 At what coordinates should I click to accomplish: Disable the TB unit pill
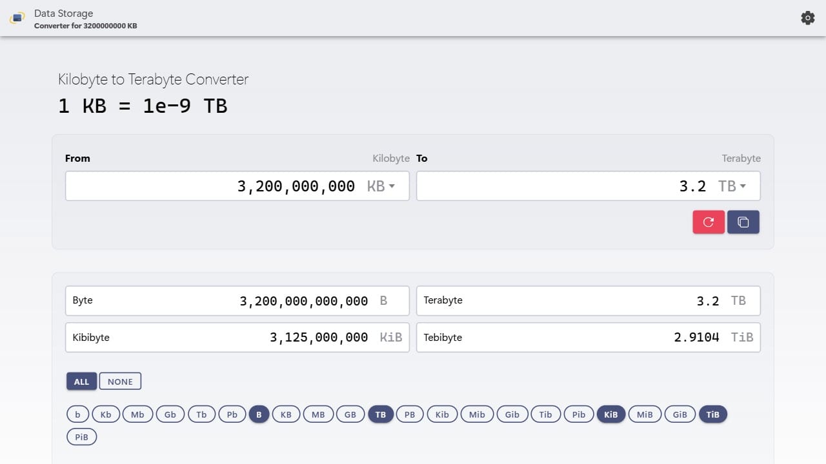click(x=380, y=414)
